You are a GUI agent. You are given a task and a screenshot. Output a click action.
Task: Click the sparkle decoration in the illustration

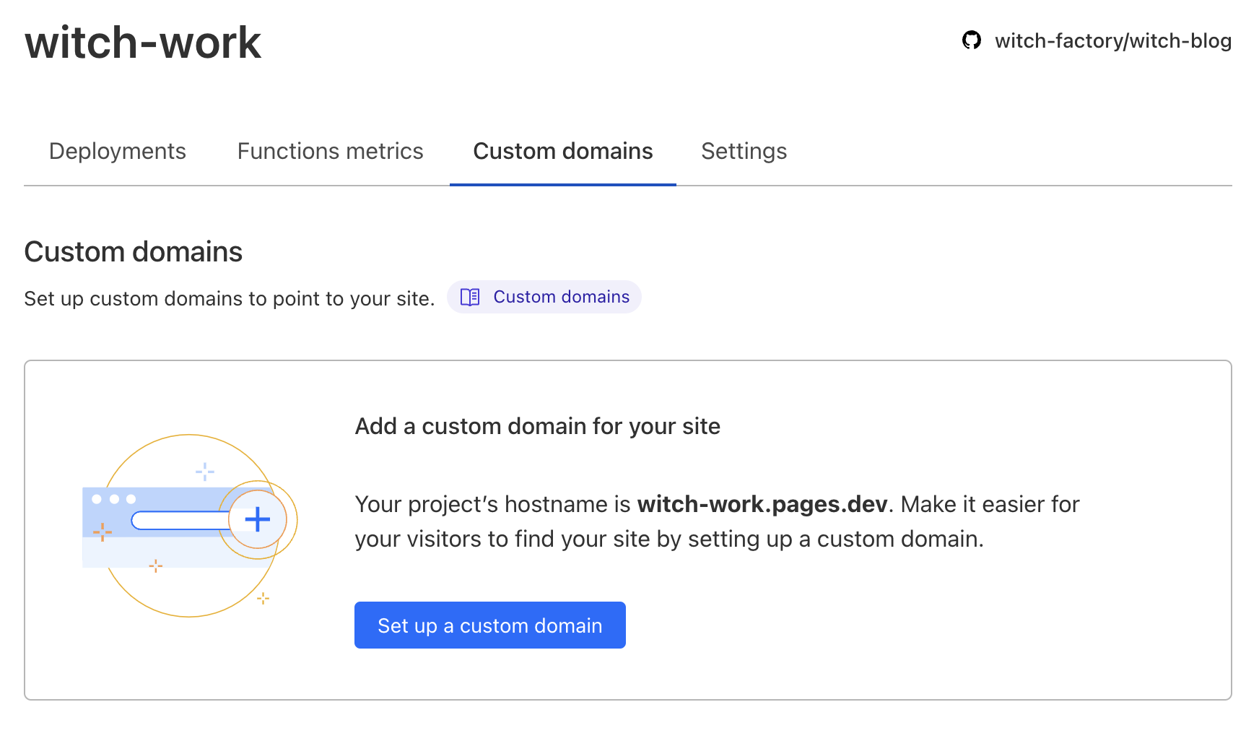tap(204, 471)
